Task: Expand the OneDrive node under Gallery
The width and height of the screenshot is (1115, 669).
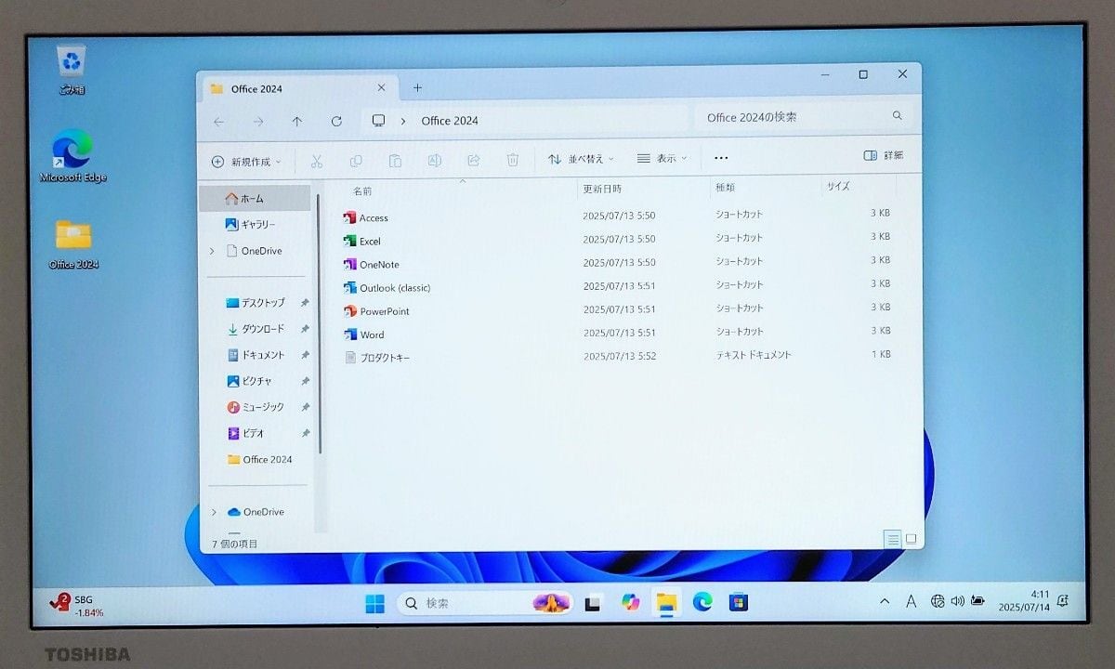Action: [x=212, y=251]
